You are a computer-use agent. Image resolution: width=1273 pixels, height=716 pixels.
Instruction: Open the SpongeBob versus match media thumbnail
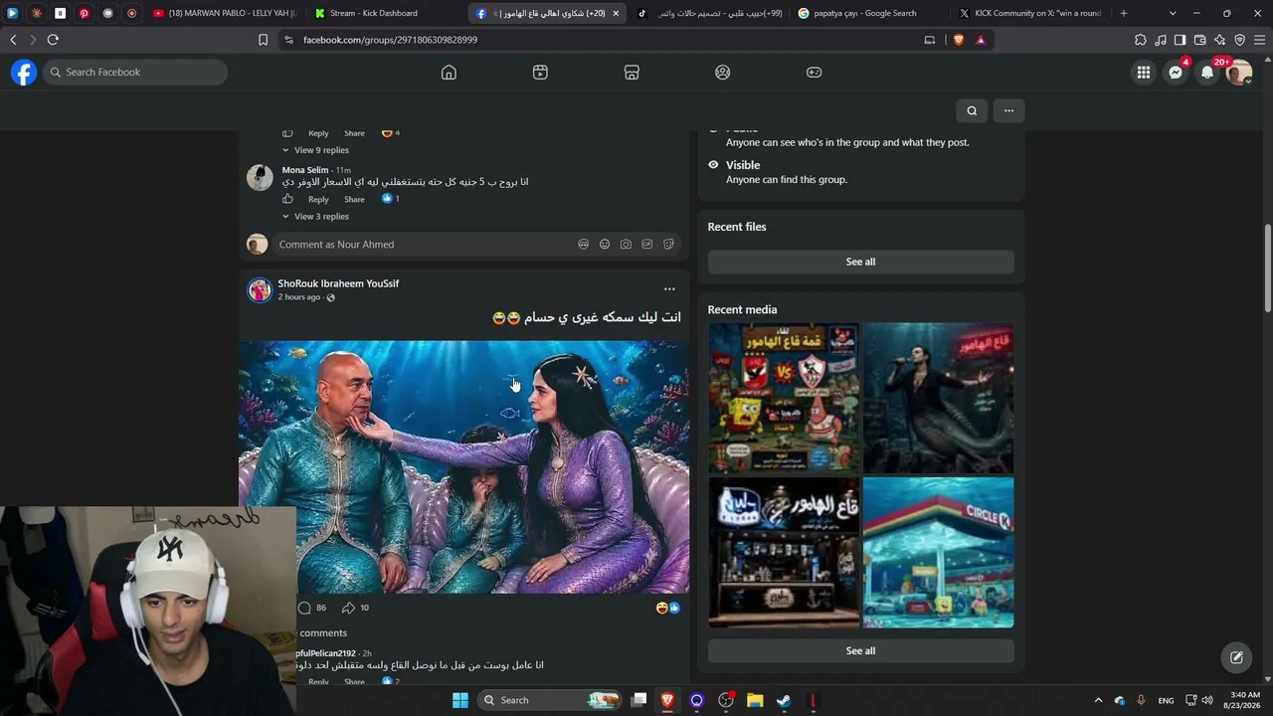coord(784,398)
